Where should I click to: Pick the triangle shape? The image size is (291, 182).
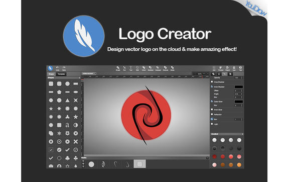[67, 101]
